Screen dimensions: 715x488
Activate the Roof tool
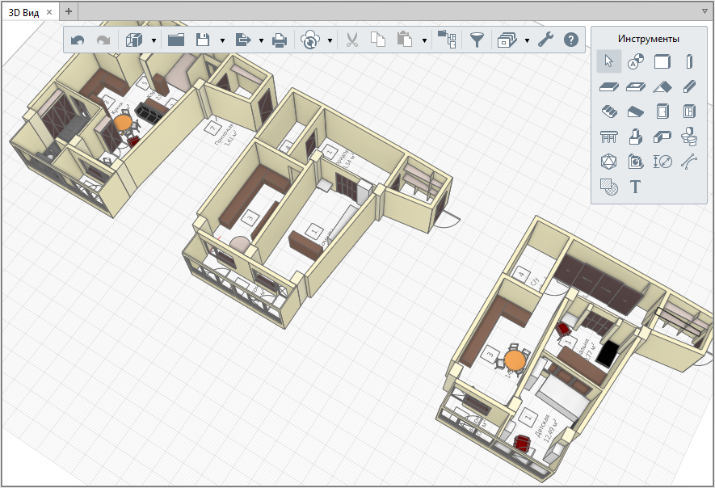point(662,86)
